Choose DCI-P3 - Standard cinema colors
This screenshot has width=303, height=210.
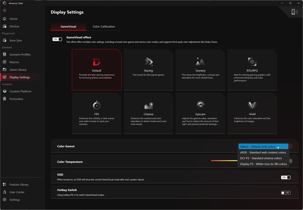(x=263, y=158)
